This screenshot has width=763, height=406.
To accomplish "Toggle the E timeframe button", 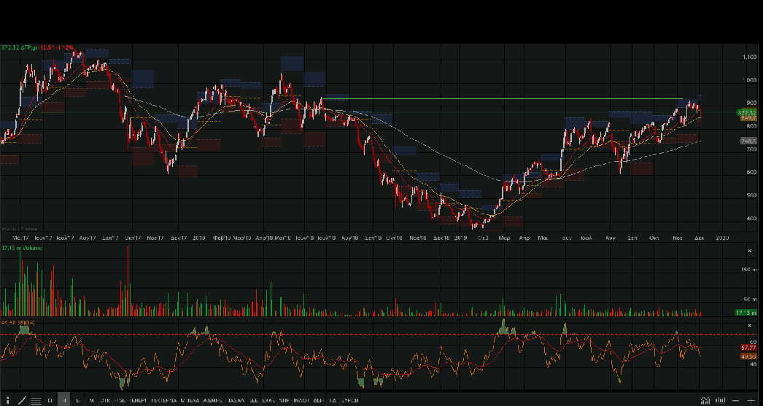I will tap(77, 400).
